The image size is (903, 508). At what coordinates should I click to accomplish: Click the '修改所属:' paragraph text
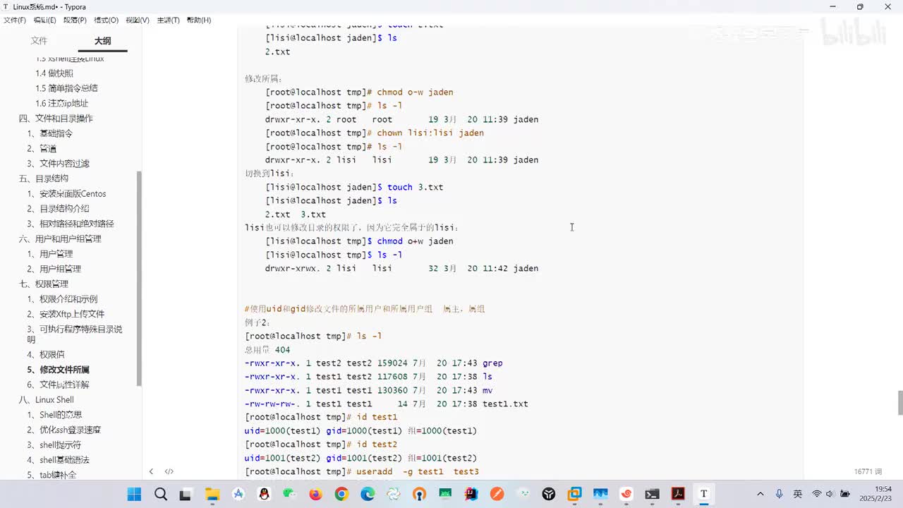click(263, 78)
